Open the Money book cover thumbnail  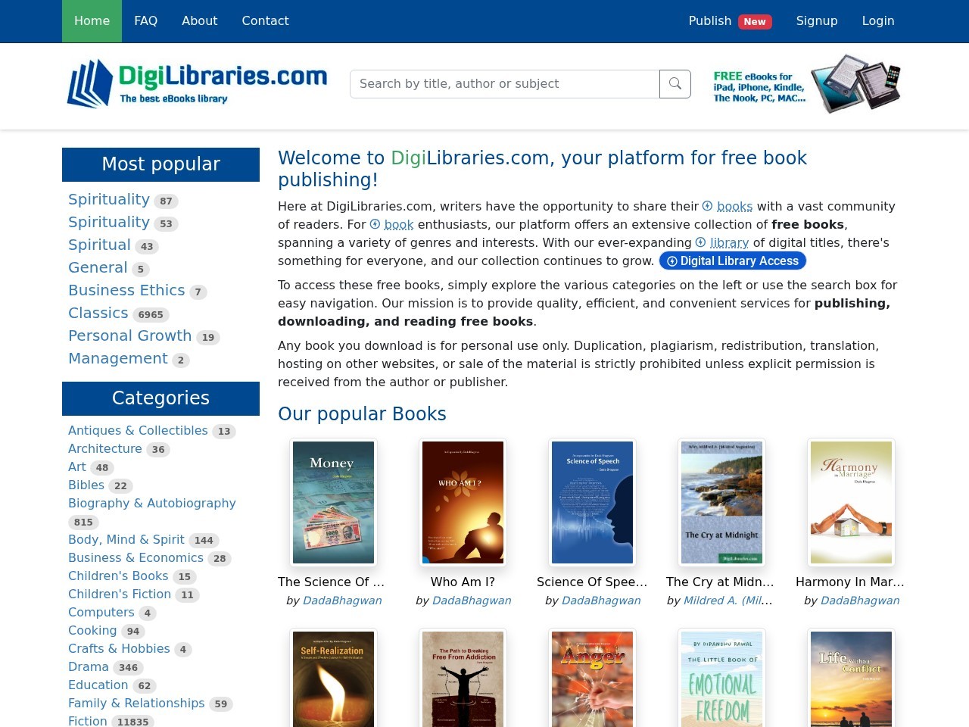[x=334, y=502]
